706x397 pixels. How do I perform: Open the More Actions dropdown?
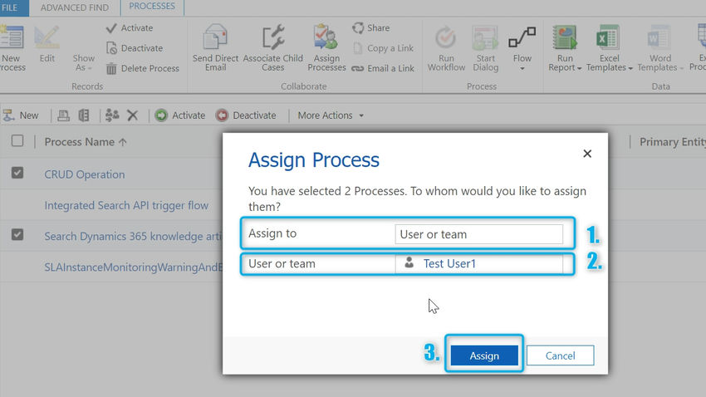pos(331,115)
